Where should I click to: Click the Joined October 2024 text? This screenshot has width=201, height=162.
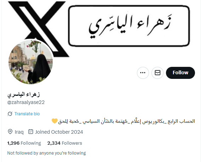pyautogui.click(x=59, y=132)
